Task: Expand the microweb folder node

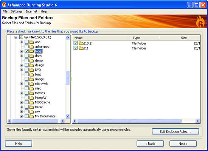Action: click(21, 84)
